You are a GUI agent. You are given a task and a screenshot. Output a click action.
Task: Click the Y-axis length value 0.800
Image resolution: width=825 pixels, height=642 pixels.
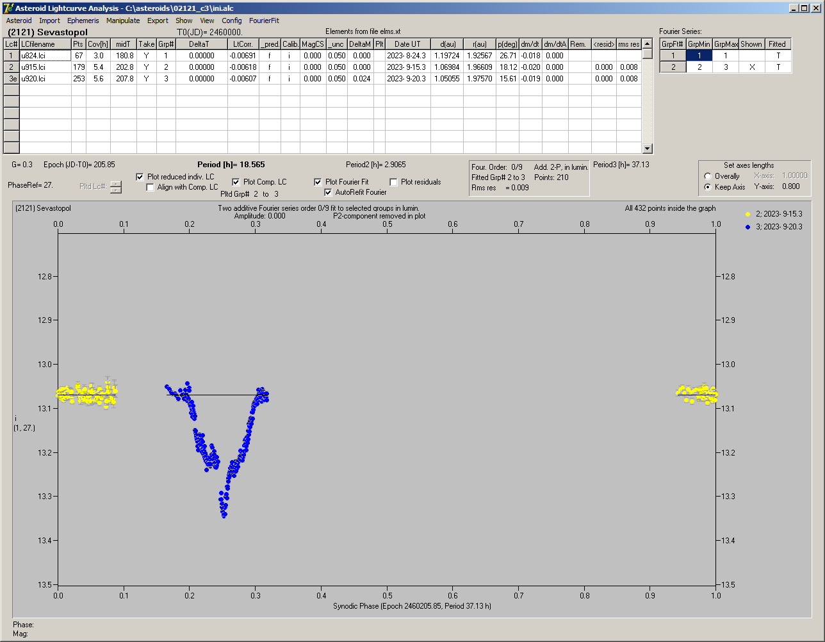coord(790,187)
